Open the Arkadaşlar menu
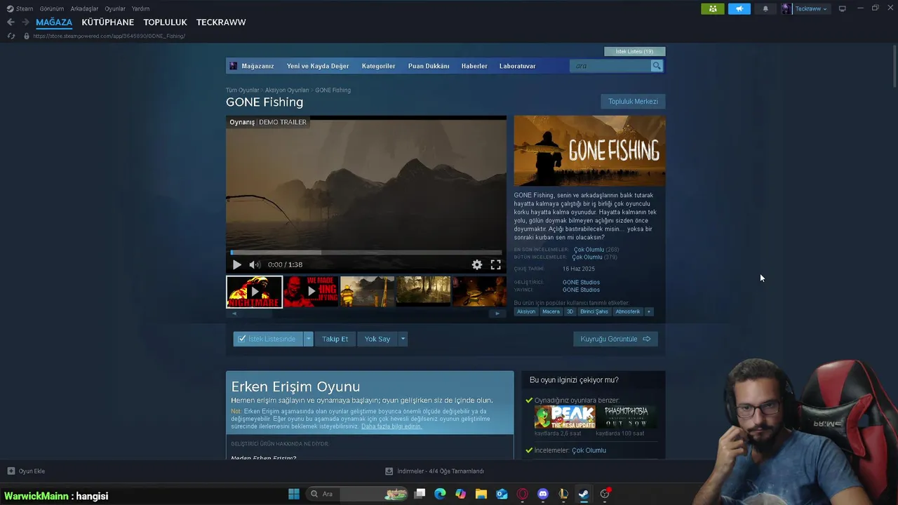This screenshot has width=898, height=505. click(x=84, y=8)
